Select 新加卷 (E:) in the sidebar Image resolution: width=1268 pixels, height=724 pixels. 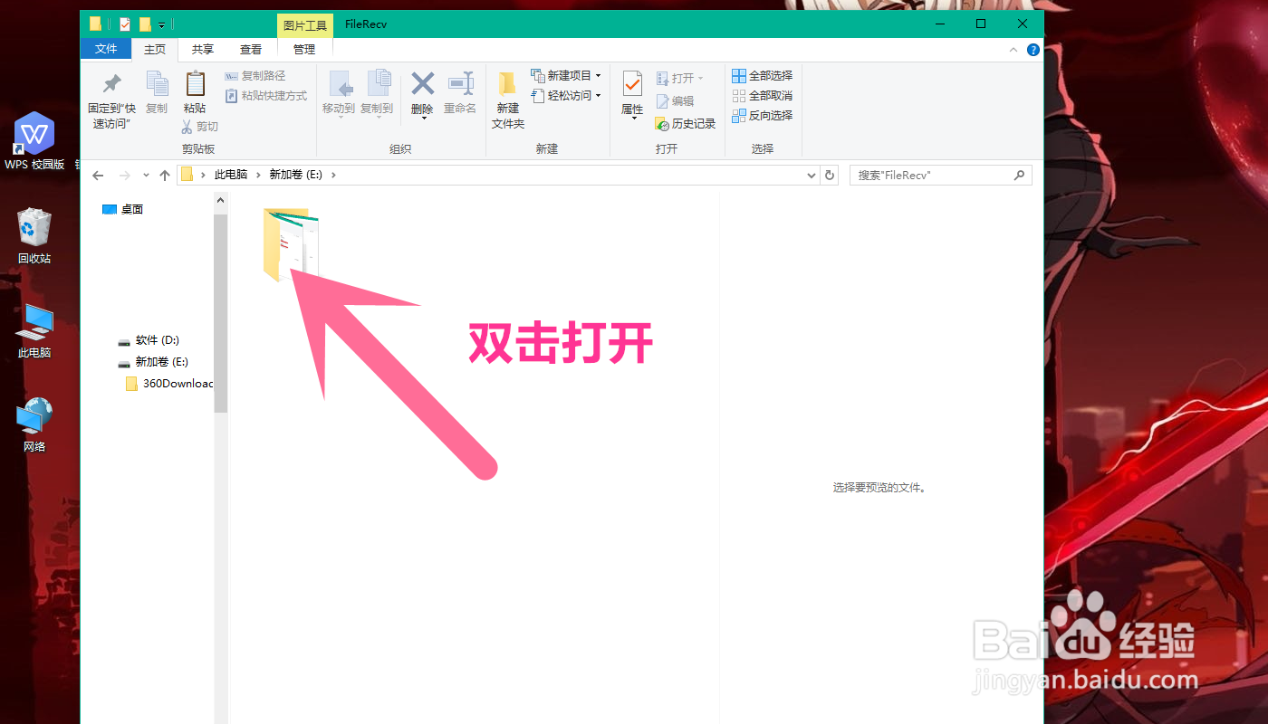click(161, 361)
